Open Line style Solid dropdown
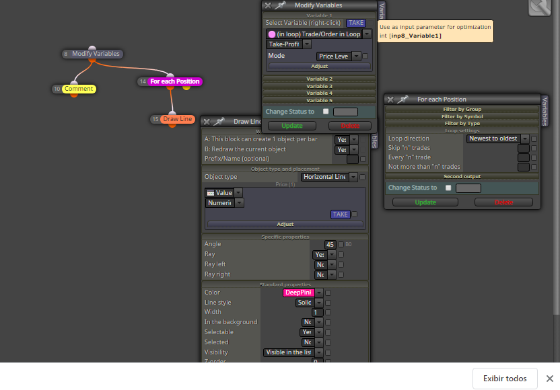Image resolution: width=560 pixels, height=390 pixels. (319, 303)
